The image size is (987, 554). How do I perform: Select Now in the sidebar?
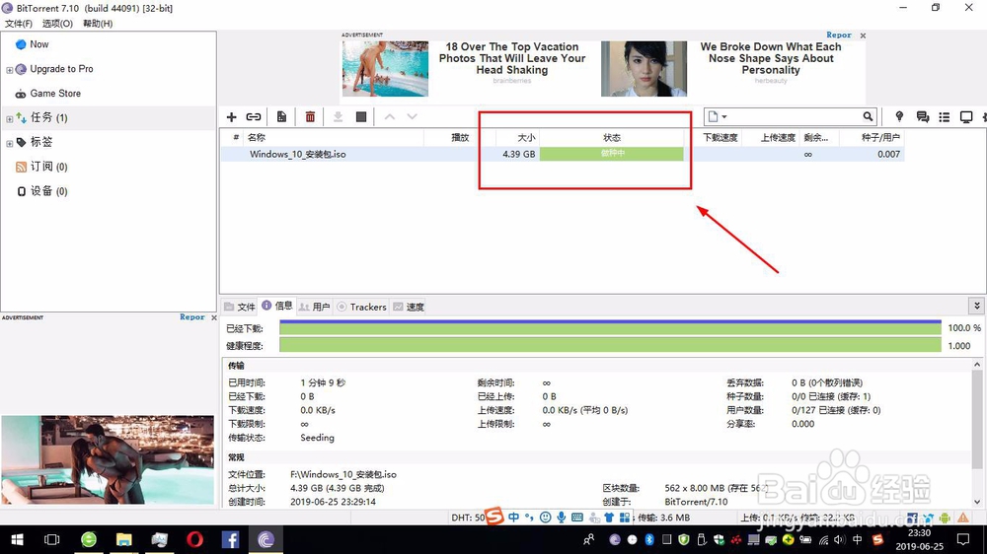click(39, 44)
